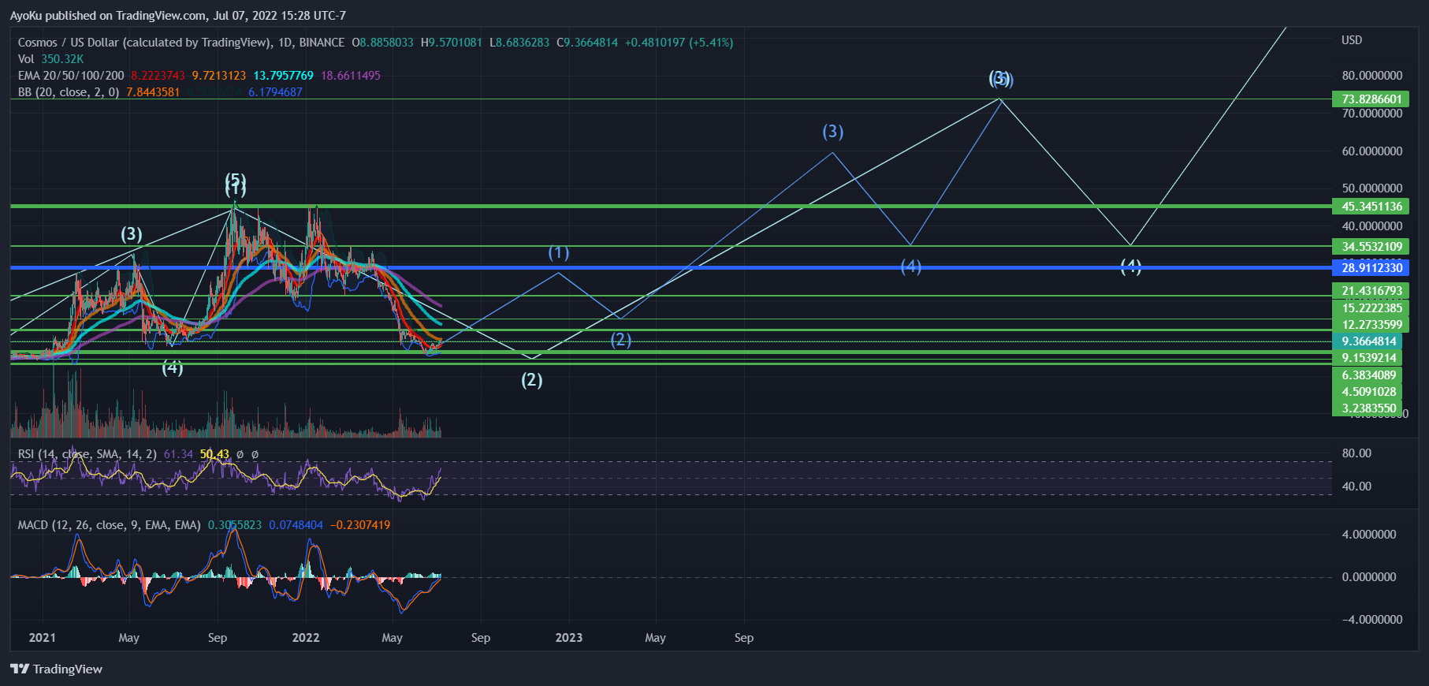This screenshot has width=1429, height=686.
Task: Click the Vol 350.32K indicator label
Action: [x=50, y=59]
